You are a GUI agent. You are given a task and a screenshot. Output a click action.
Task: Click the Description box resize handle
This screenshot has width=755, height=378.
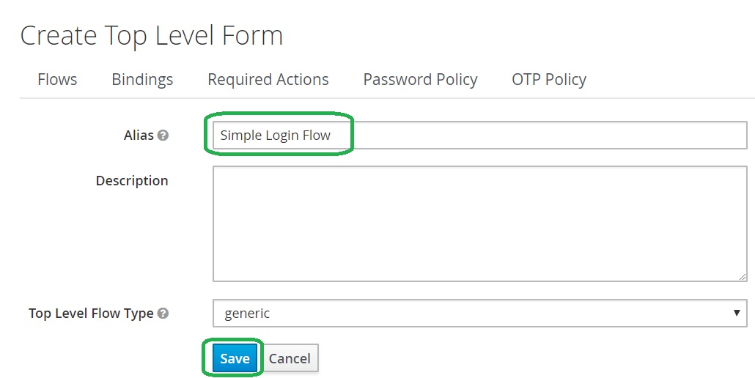[x=742, y=276]
